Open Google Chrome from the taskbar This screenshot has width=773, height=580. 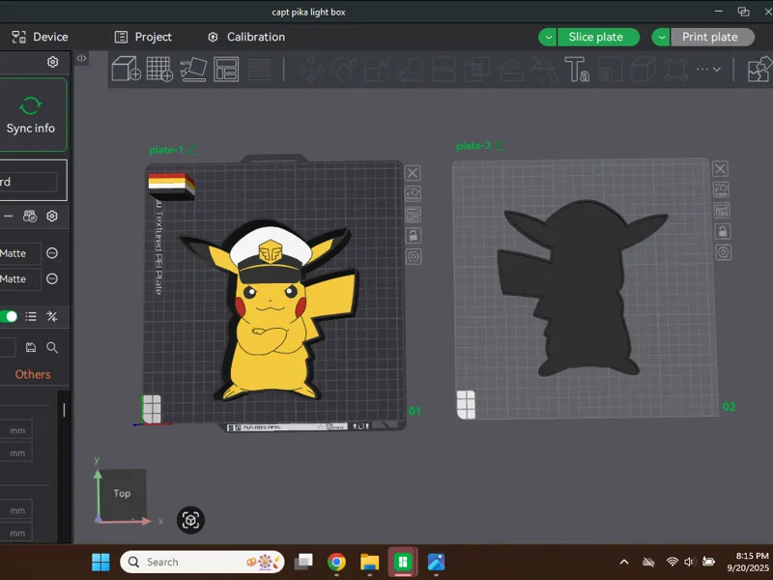[x=336, y=562]
